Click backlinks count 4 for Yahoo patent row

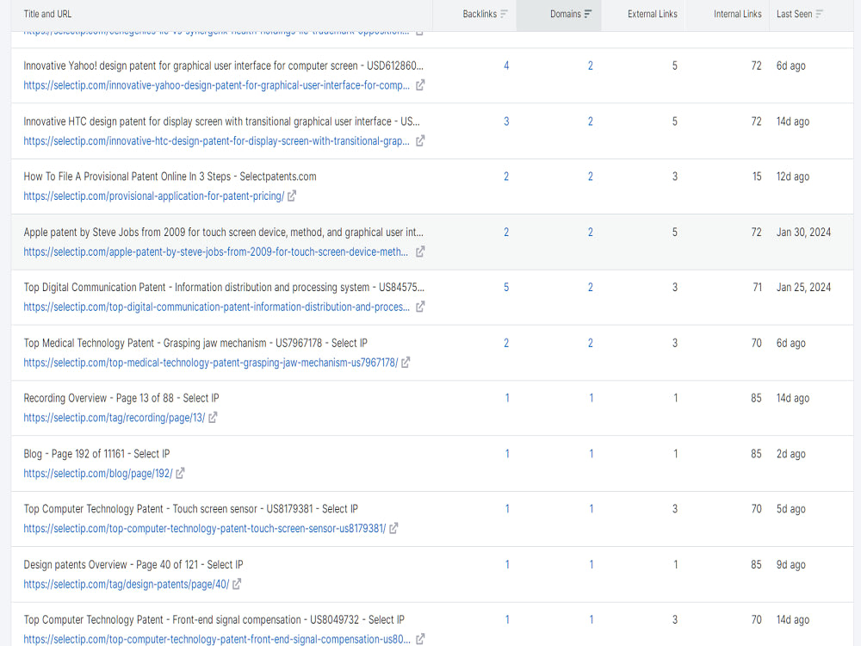coord(506,66)
